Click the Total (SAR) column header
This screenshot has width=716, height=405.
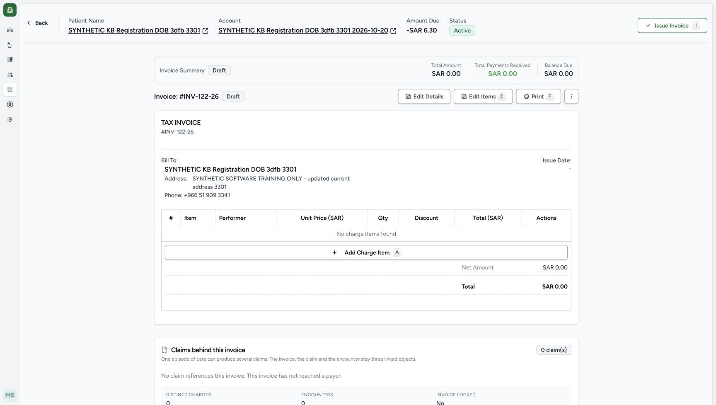pos(488,218)
